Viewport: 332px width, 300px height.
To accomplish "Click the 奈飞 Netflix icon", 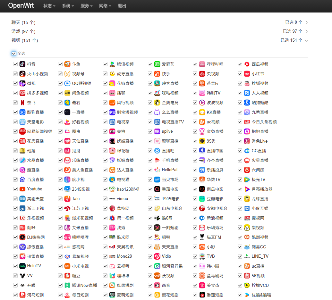I will pos(22,103).
